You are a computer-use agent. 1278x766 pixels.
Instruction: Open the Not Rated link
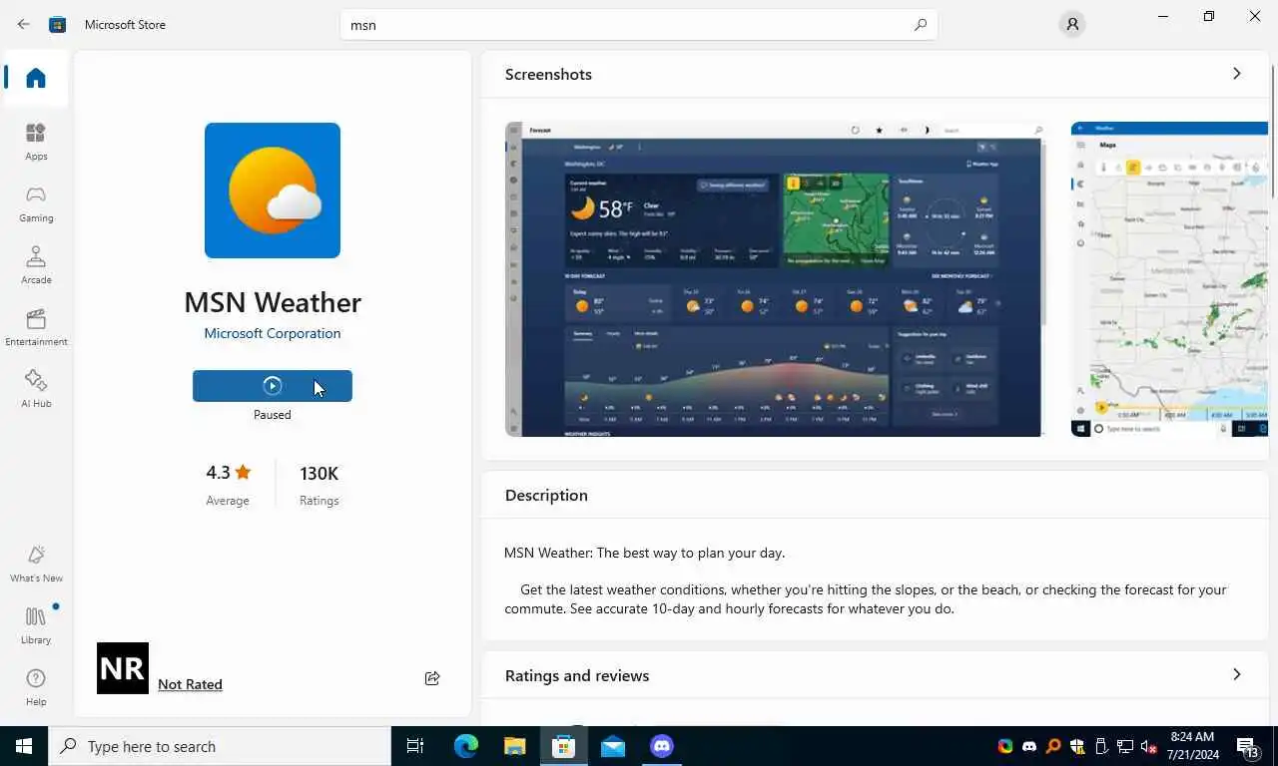tap(190, 684)
